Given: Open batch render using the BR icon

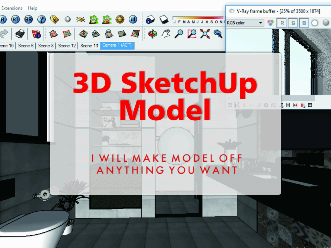Looking at the screenshot, I should [x=28, y=19].
